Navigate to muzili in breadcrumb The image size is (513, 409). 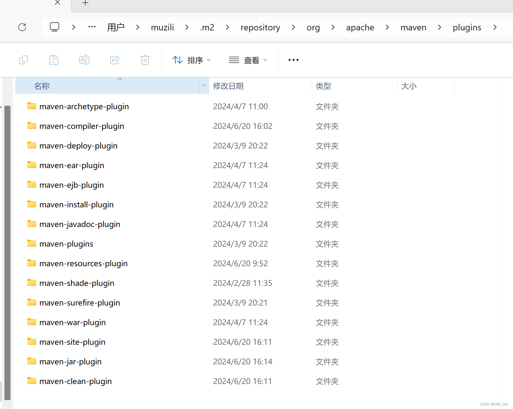tap(162, 28)
